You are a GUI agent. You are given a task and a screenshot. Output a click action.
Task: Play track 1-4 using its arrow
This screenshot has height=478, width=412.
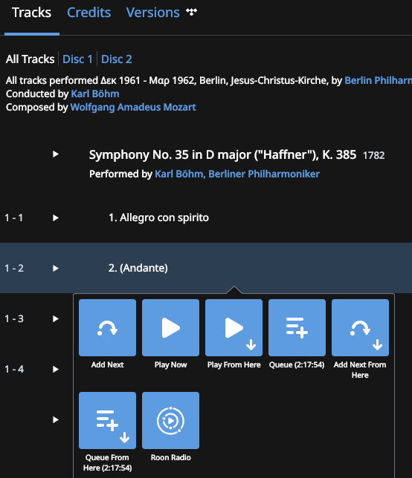[55, 370]
